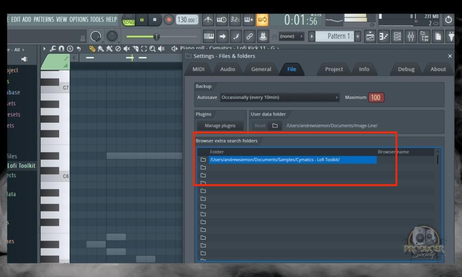Select the Playback speaker tool
The image size is (462, 277).
point(161,48)
